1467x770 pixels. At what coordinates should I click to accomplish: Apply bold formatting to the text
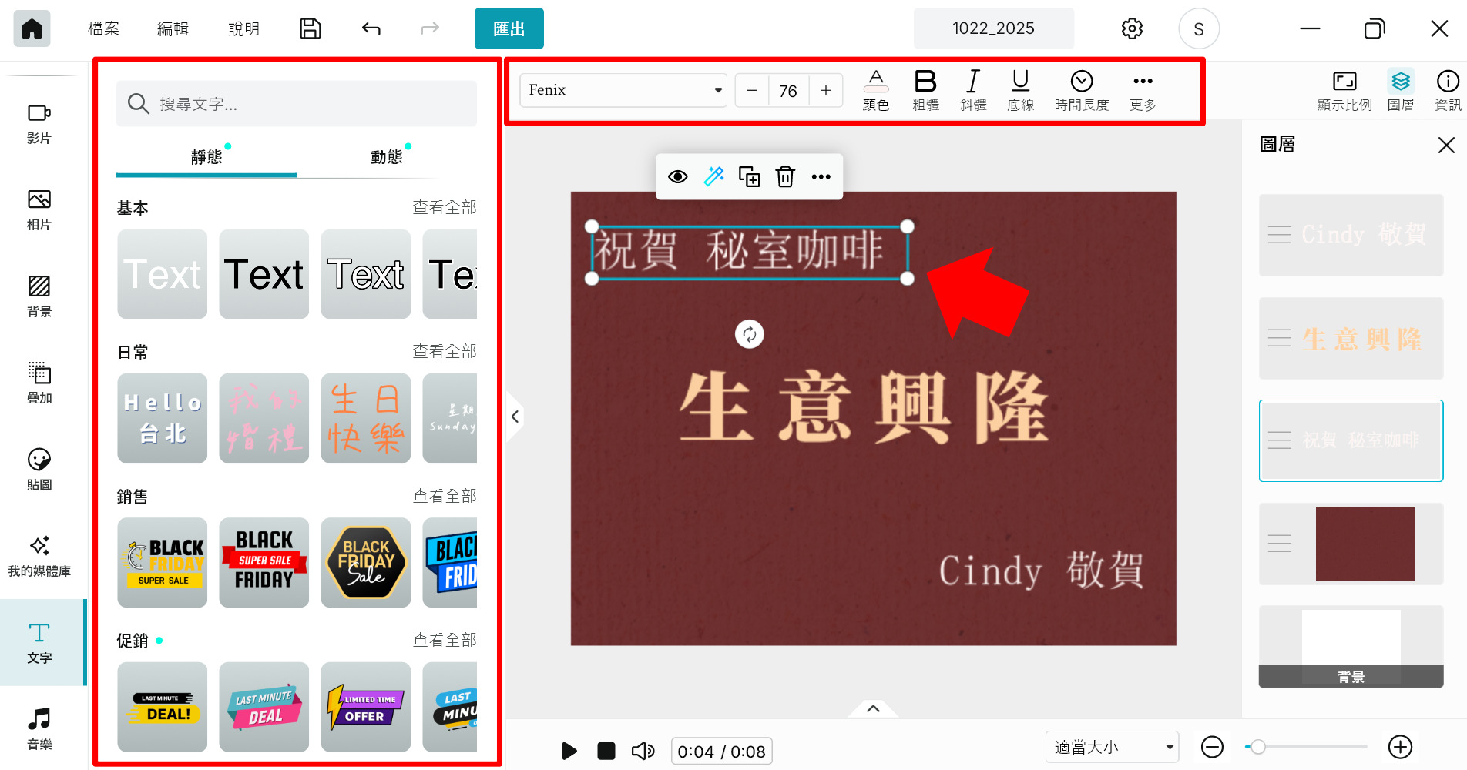[x=925, y=89]
